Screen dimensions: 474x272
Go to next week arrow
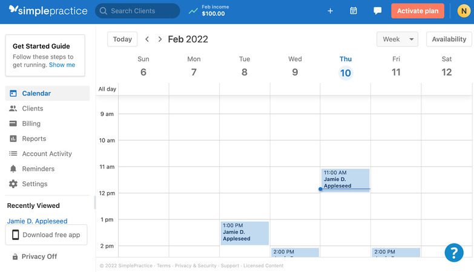click(x=160, y=39)
